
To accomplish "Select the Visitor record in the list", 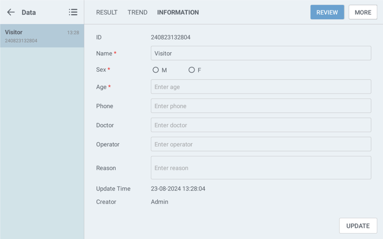I will [42, 36].
